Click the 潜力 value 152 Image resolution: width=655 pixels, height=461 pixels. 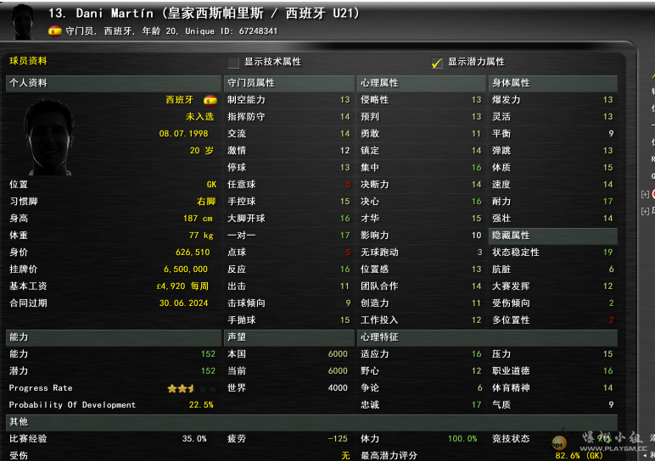click(208, 371)
